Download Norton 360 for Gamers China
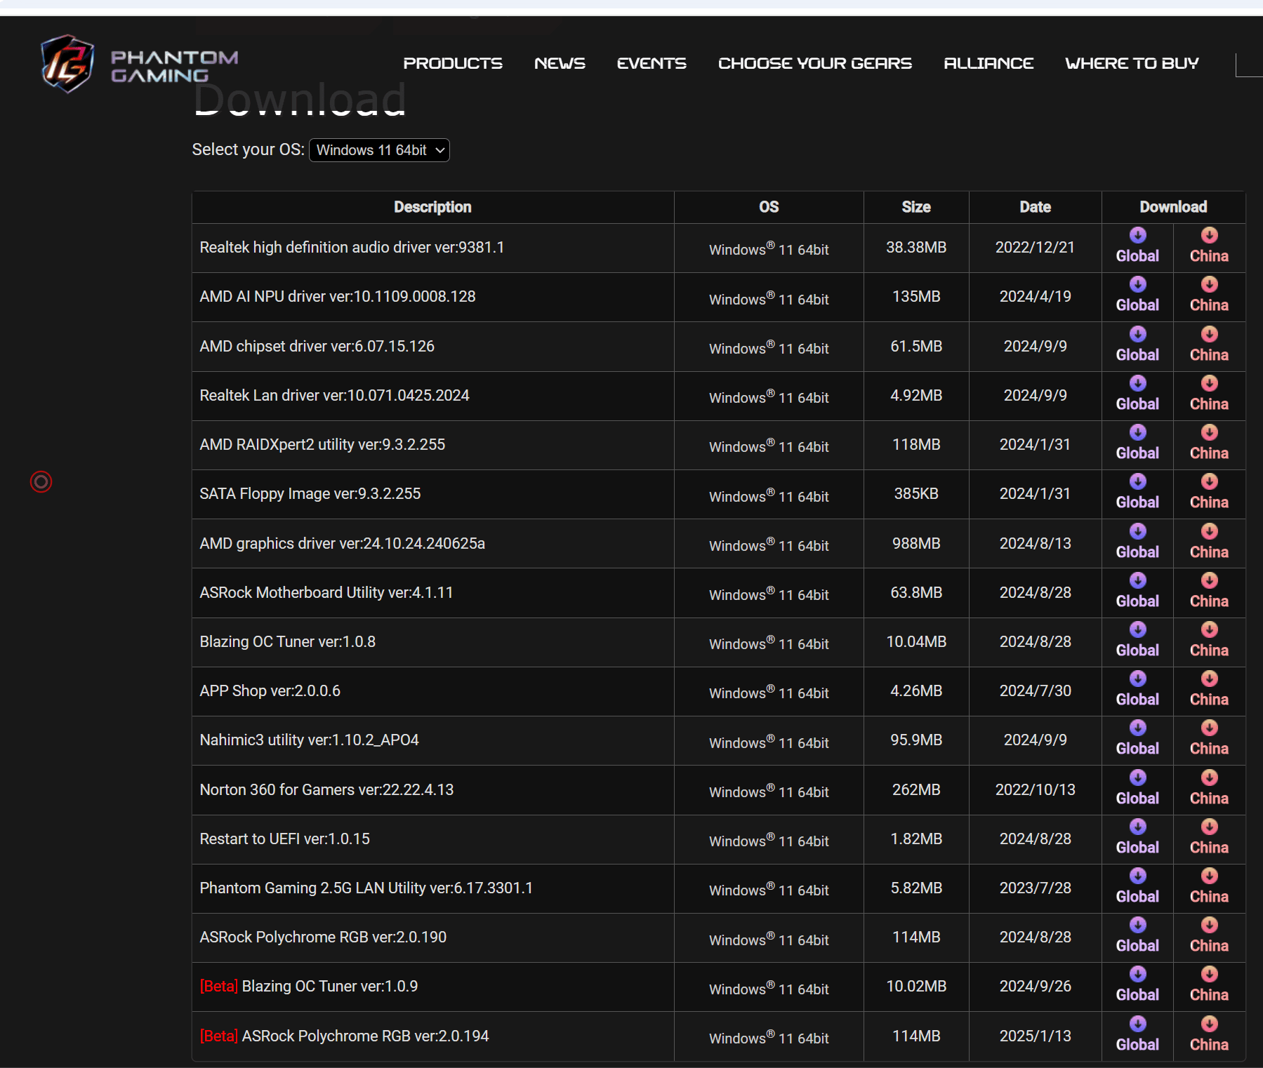The width and height of the screenshot is (1263, 1068). (1209, 789)
